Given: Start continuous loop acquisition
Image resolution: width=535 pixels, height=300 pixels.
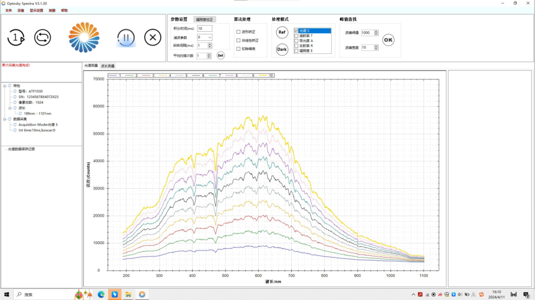Looking at the screenshot, I should pyautogui.click(x=43, y=38).
